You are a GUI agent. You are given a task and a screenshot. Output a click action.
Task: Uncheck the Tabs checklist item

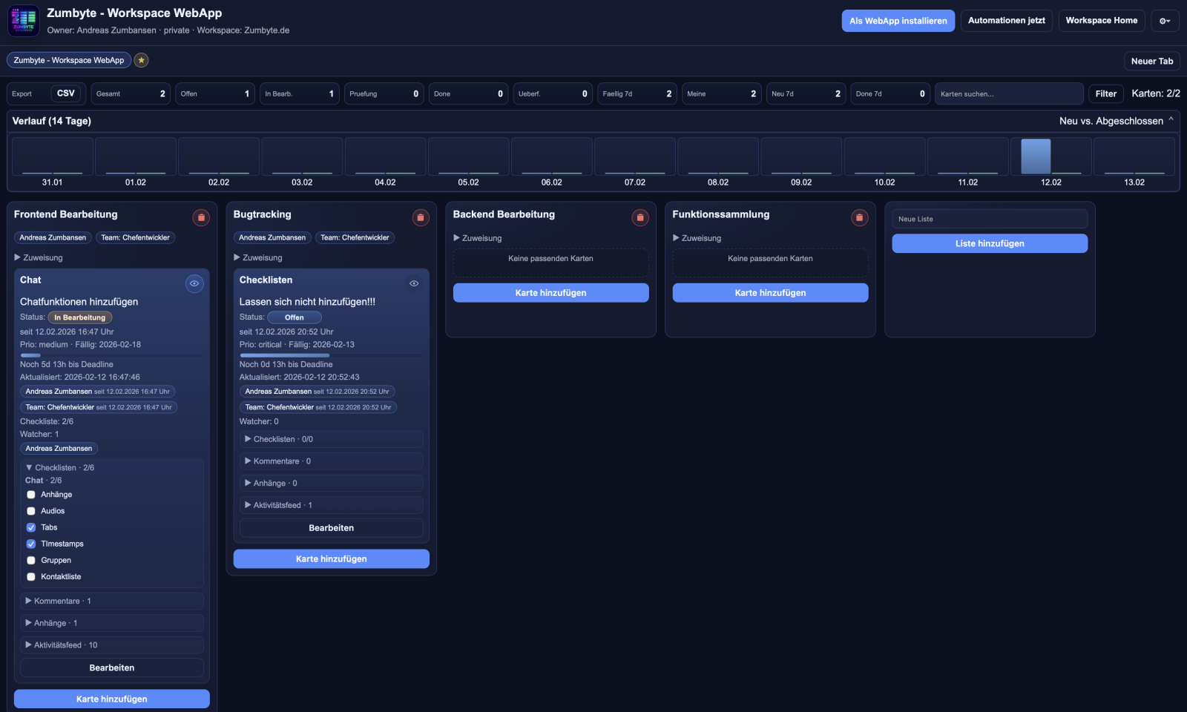(31, 527)
